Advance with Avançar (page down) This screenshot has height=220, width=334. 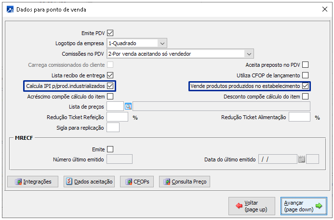304,206
